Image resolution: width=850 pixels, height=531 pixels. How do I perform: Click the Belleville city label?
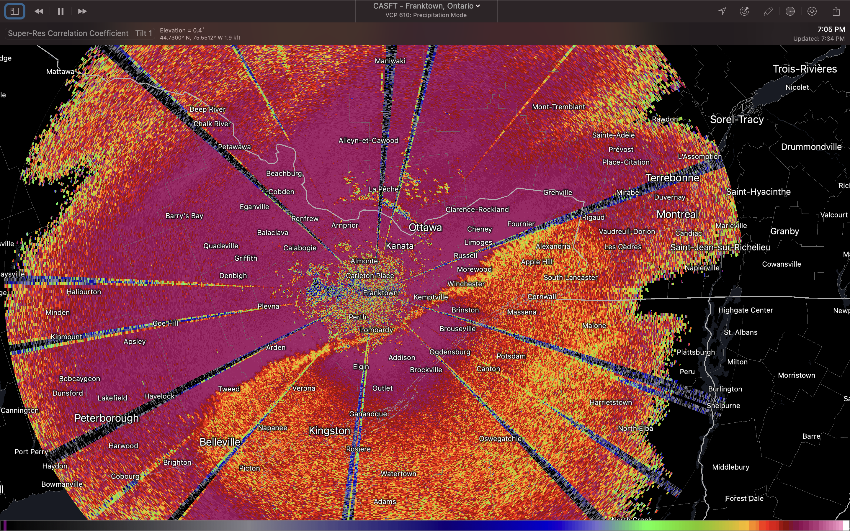(x=220, y=442)
